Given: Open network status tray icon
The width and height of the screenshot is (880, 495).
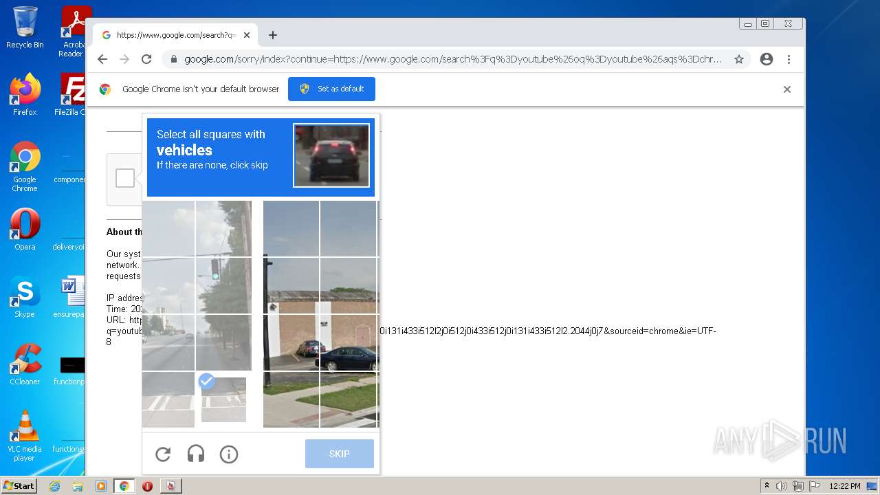Looking at the screenshot, I should (798, 486).
